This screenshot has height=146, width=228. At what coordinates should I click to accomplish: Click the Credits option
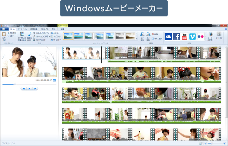(55, 40)
